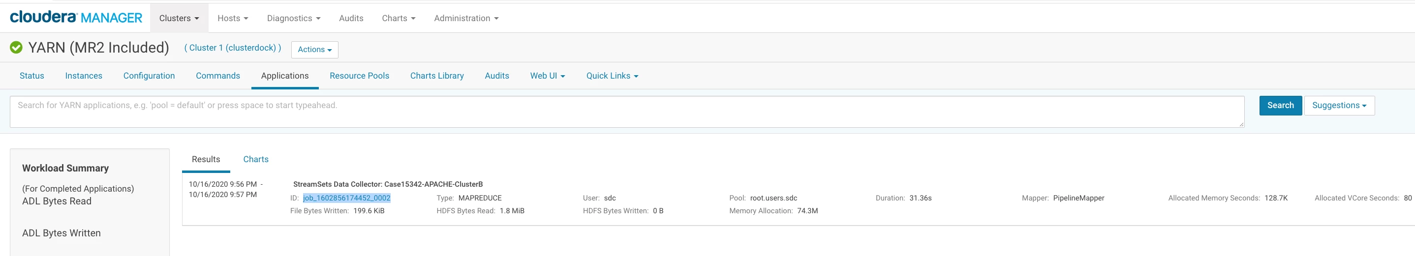Click the root.users.sdc pool value
Viewport: 1415px width, 256px height.
(773, 198)
